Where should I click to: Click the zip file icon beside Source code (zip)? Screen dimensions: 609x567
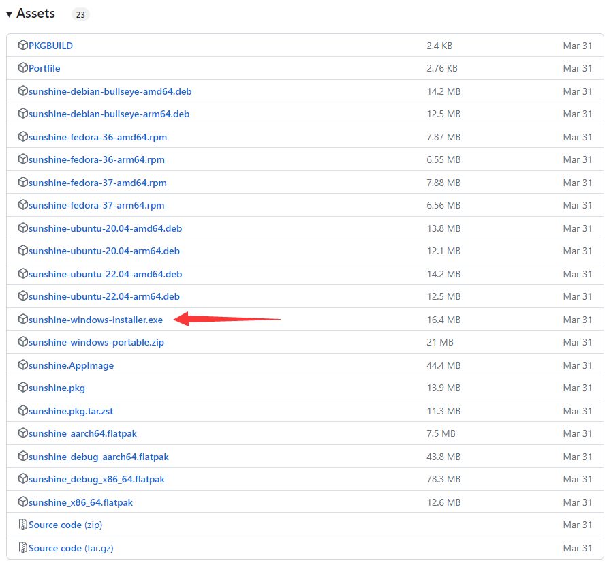(23, 525)
